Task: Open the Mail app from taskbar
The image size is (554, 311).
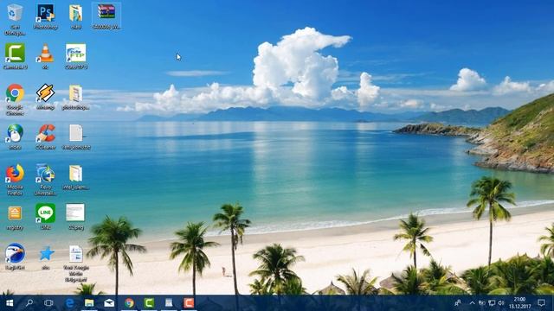Action: [109, 303]
